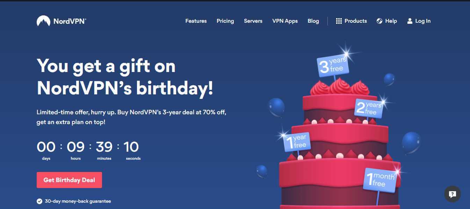Visit the Blog link

[x=313, y=21]
